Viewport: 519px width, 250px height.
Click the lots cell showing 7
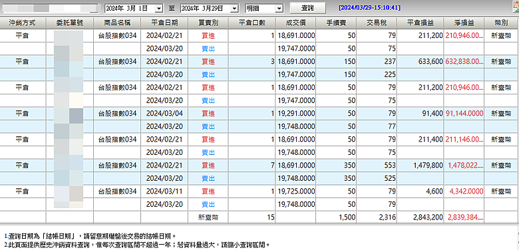[x=252, y=165]
